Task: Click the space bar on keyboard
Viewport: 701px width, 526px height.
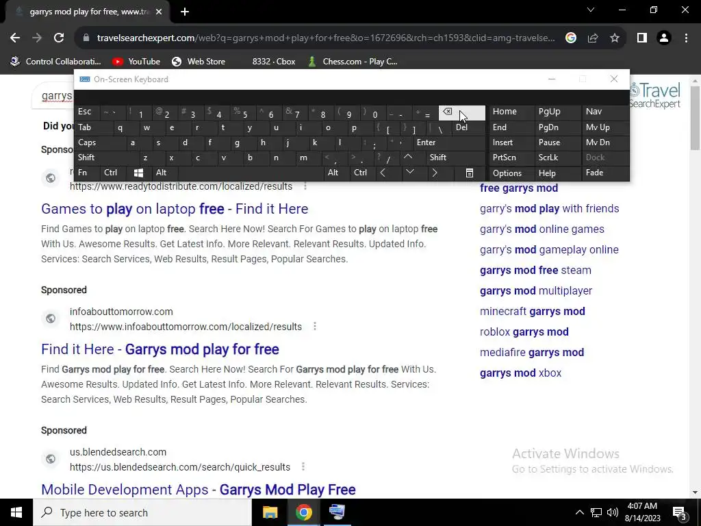Action: [x=251, y=173]
